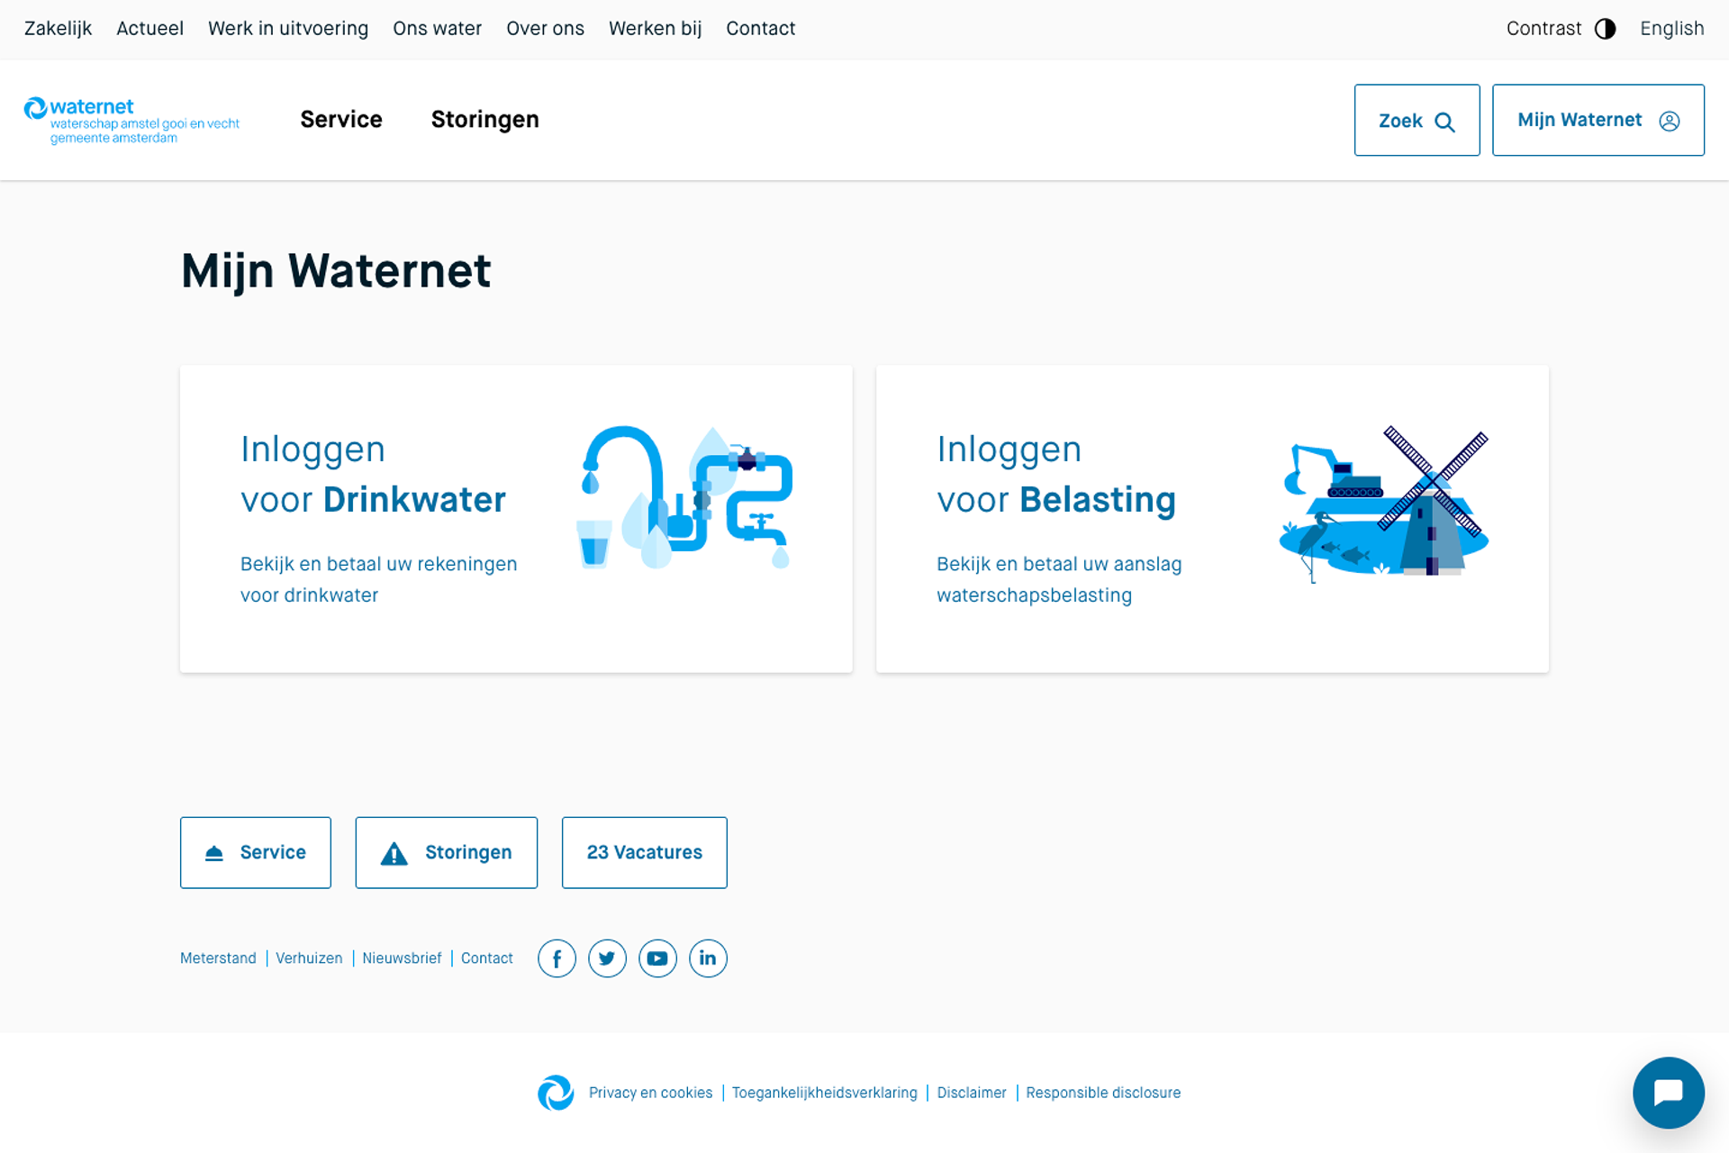Open the Verhuizen footer link
The width and height of the screenshot is (1729, 1153).
(x=309, y=958)
